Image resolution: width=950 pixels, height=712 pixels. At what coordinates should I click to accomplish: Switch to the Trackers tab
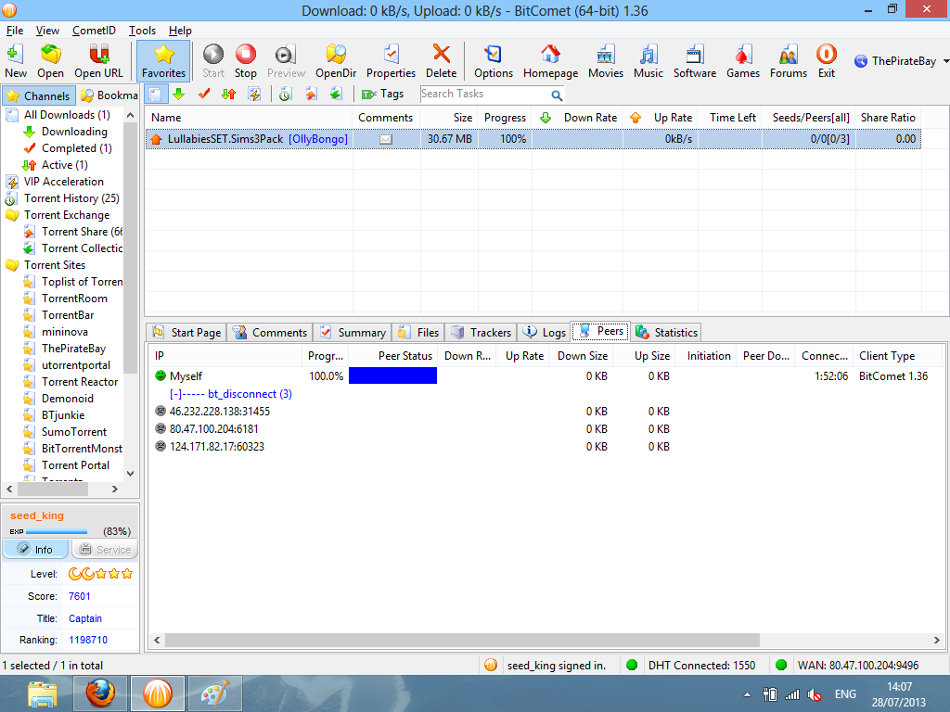pos(481,332)
